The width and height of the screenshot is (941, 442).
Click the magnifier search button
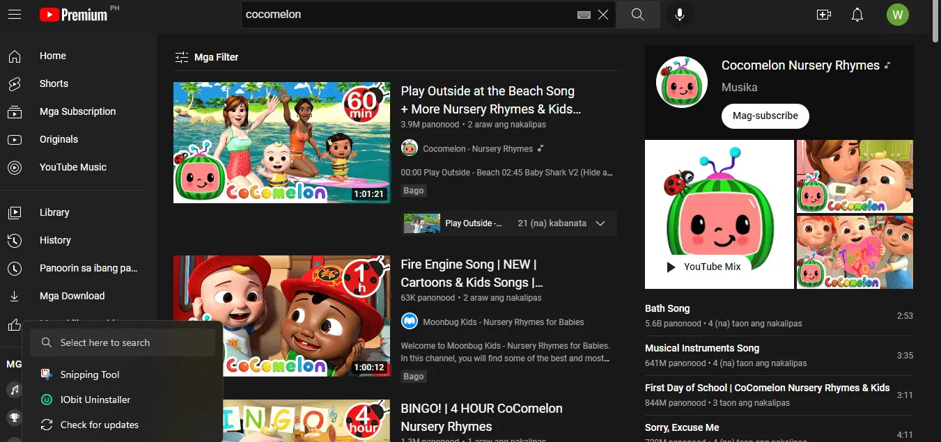point(638,15)
